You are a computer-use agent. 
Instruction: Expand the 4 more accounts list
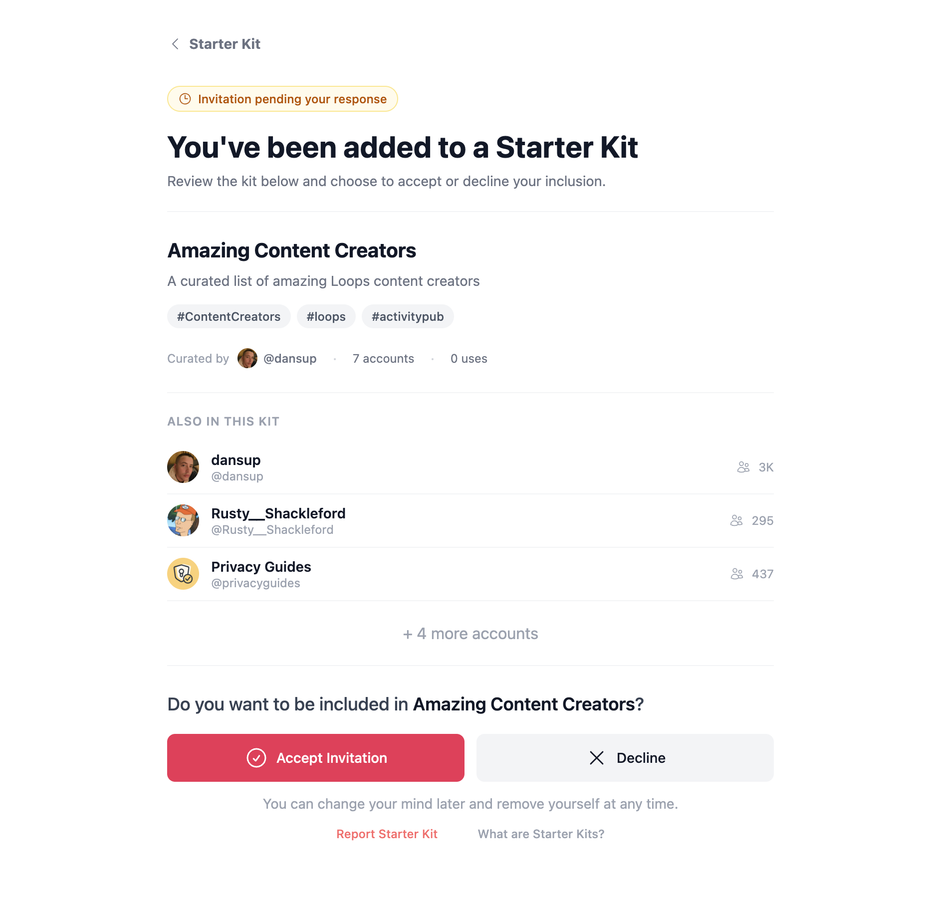[470, 634]
